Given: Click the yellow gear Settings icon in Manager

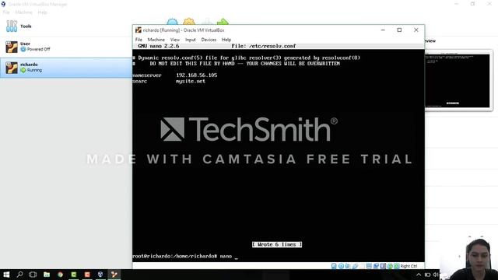Looking at the screenshot, I should (x=188, y=22).
